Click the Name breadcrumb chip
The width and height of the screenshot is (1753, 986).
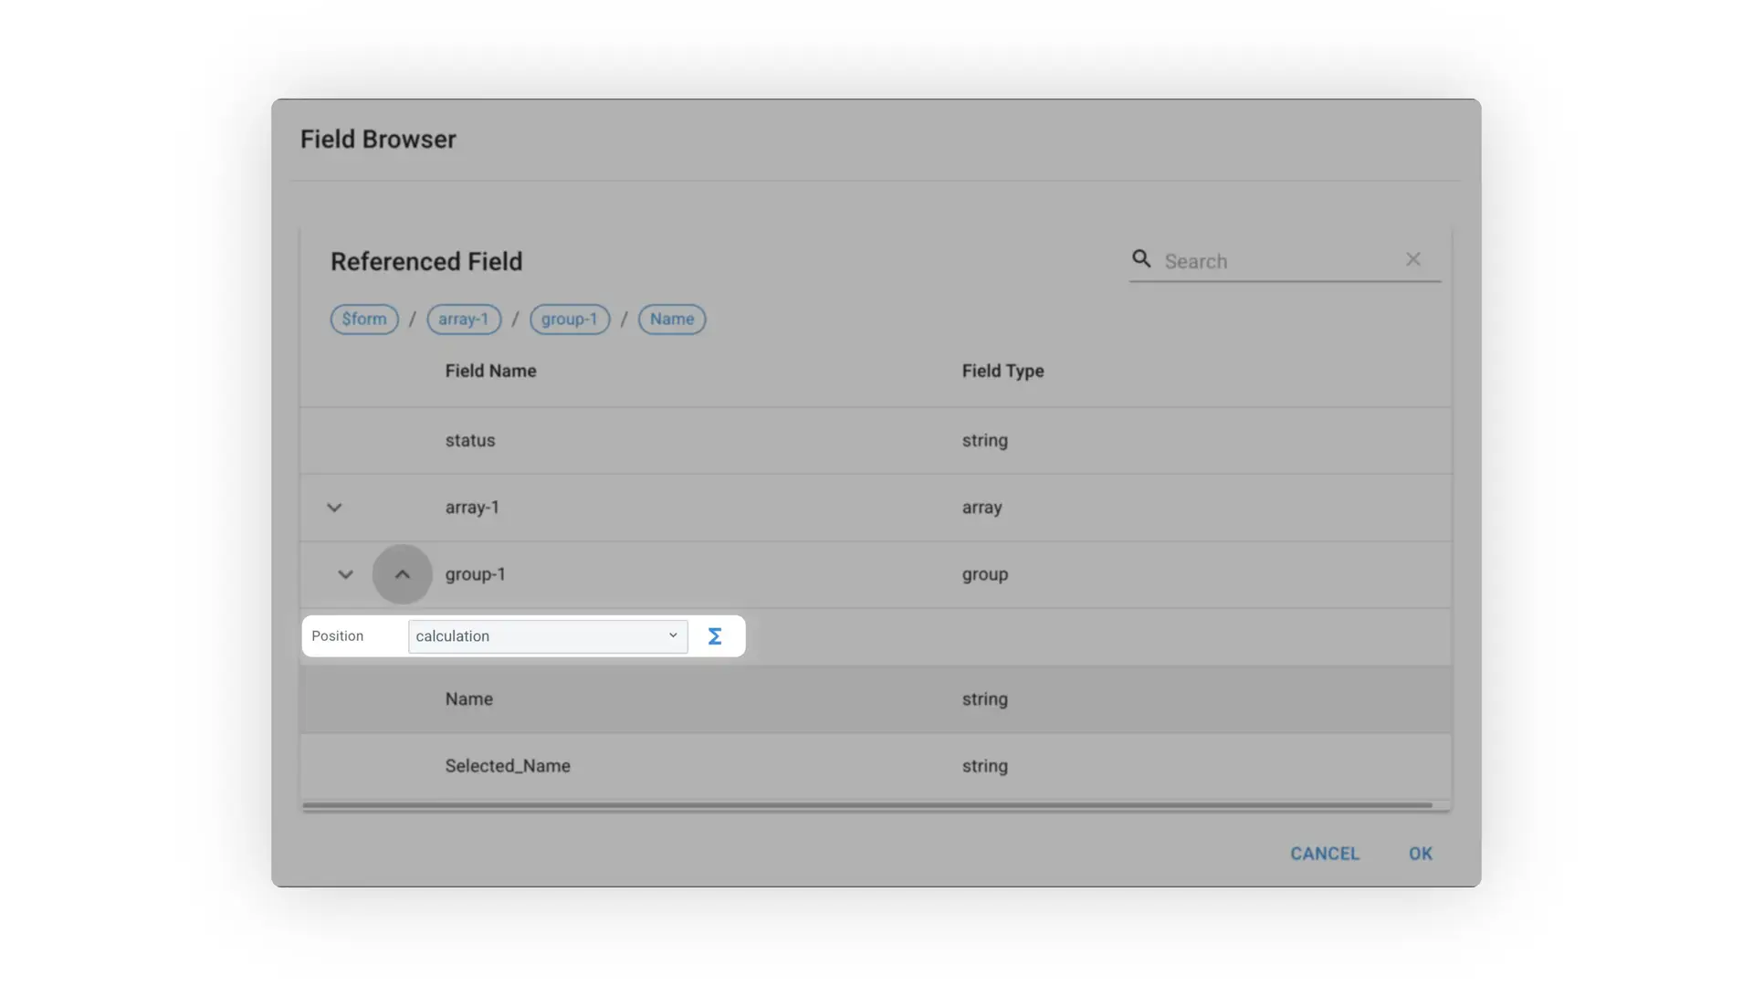(671, 319)
